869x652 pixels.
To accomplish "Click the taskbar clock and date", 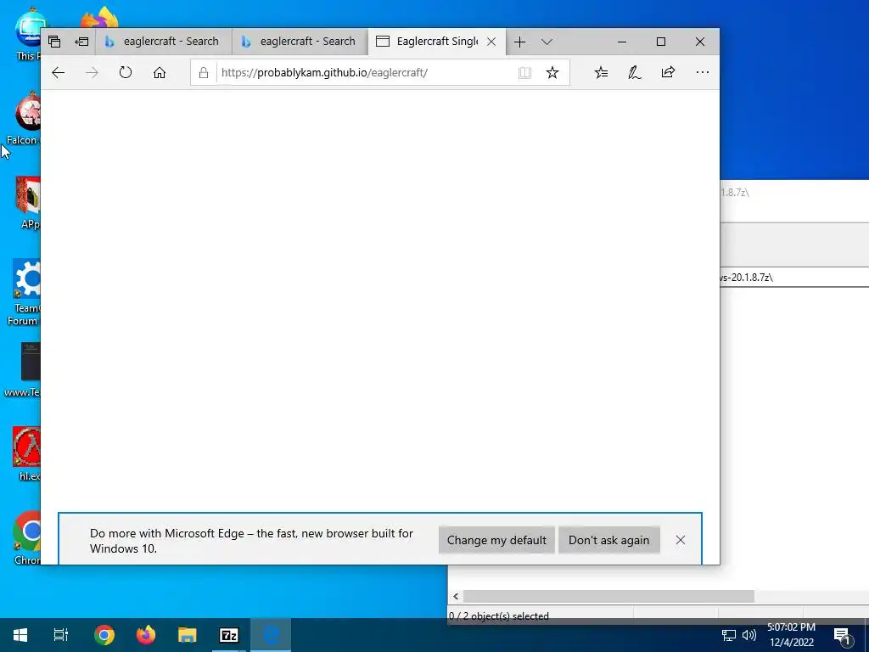I will coord(792,635).
